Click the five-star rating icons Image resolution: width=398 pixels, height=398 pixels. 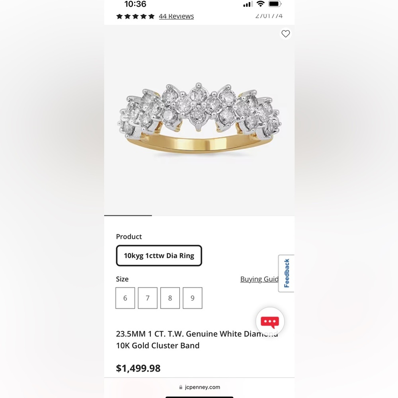[135, 16]
